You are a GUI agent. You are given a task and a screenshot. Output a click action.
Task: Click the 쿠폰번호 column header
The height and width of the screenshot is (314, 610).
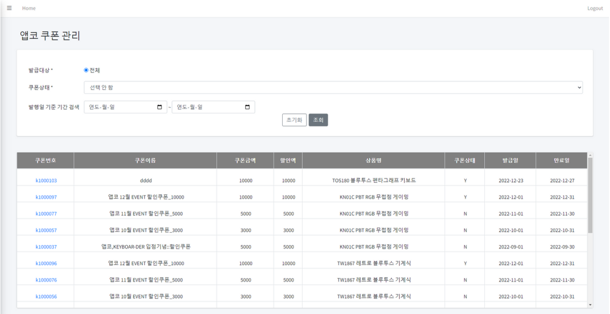46,160
